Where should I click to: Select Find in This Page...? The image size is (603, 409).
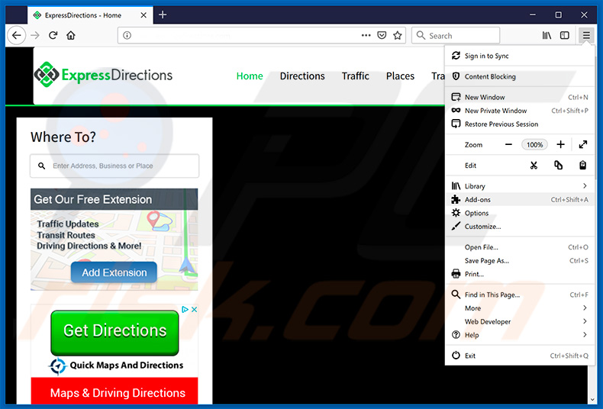(x=520, y=295)
